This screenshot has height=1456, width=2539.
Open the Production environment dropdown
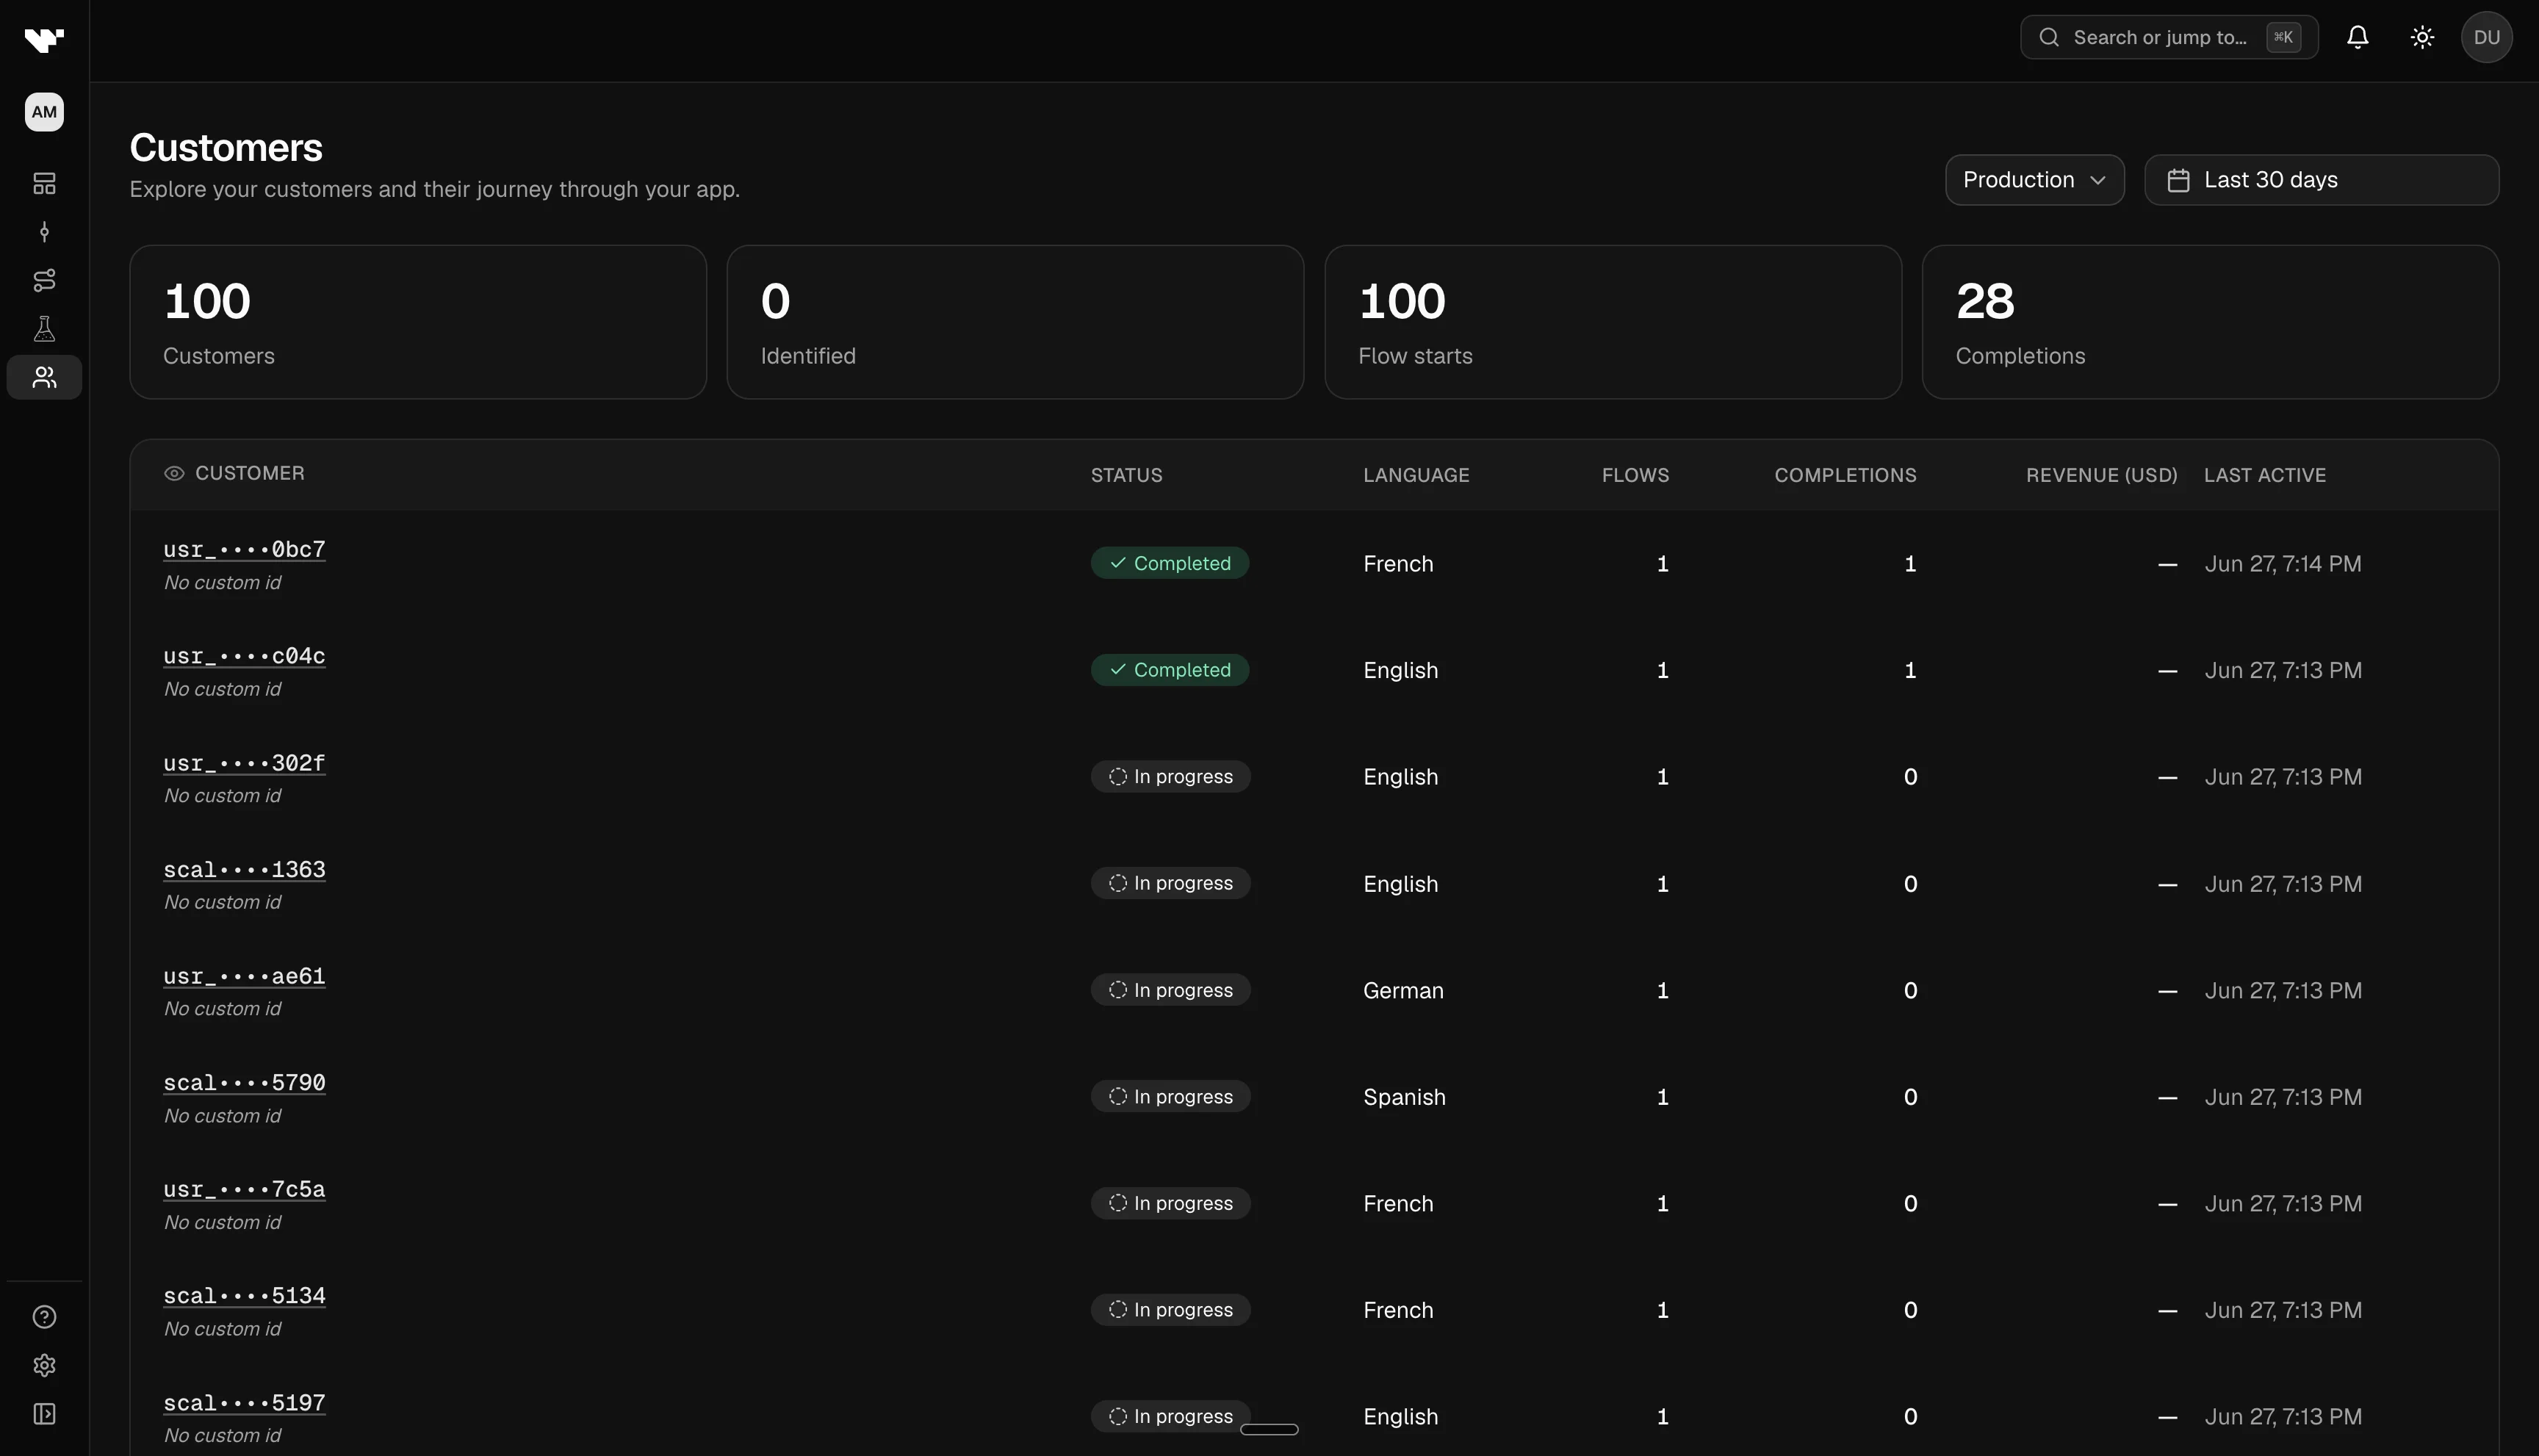click(x=2034, y=180)
